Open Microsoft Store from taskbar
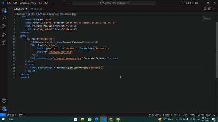This screenshot has height=122, width=218. coord(76,119)
